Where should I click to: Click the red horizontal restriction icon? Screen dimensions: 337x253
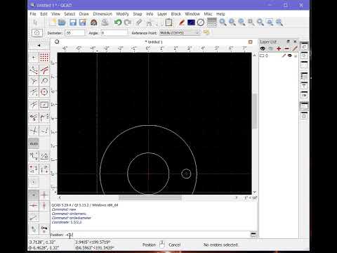tap(34, 205)
